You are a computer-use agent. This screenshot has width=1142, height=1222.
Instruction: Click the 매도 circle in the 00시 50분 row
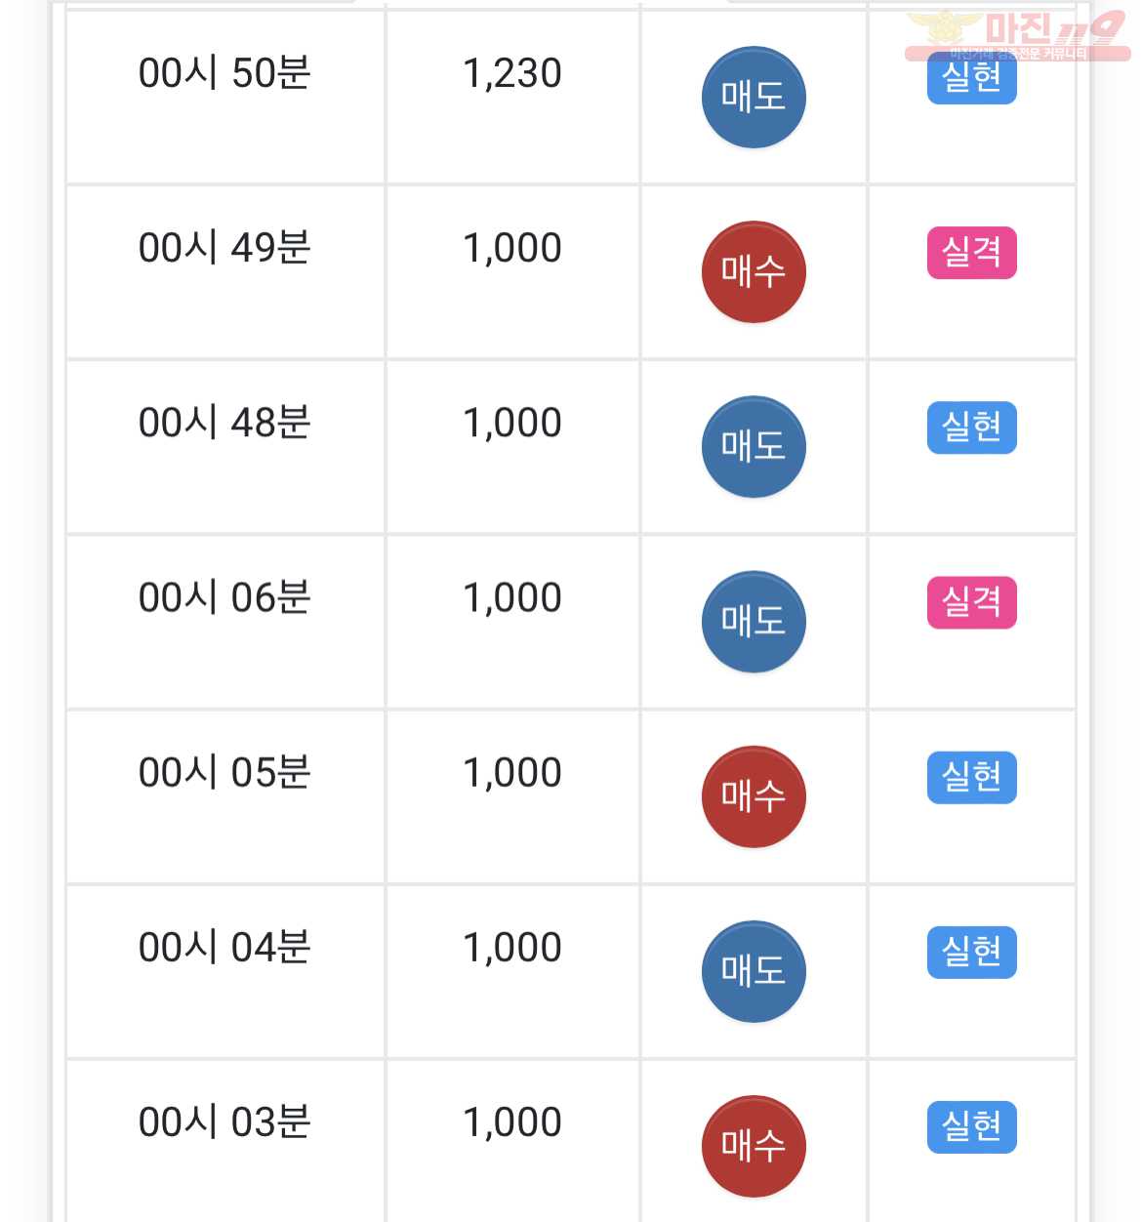click(754, 97)
